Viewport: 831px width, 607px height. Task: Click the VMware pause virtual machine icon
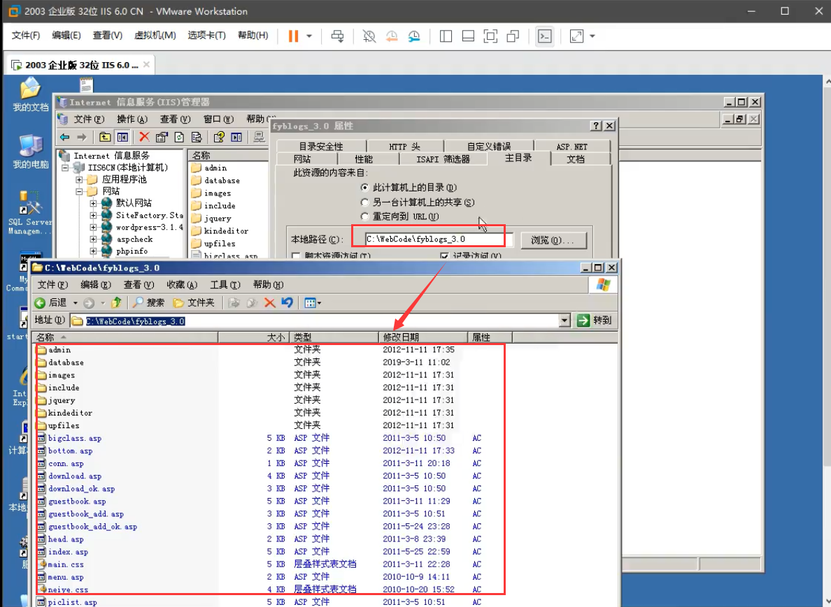(293, 36)
